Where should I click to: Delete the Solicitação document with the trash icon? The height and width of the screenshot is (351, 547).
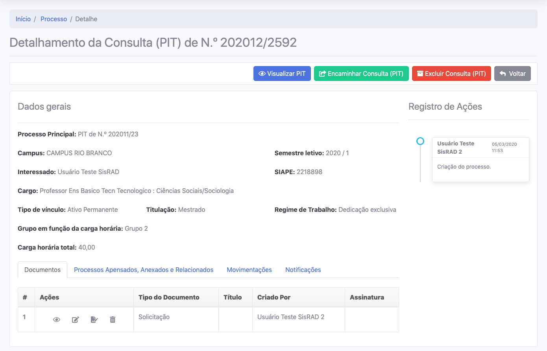pos(113,320)
